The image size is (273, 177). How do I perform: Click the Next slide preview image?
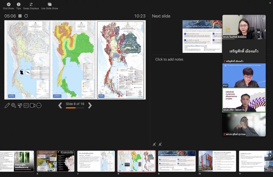tap(202, 36)
